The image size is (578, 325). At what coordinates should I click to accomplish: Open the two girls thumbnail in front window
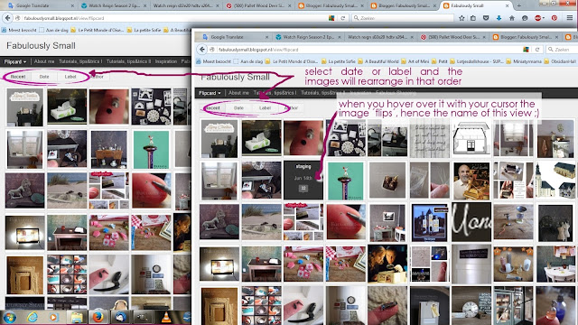[x=387, y=264]
